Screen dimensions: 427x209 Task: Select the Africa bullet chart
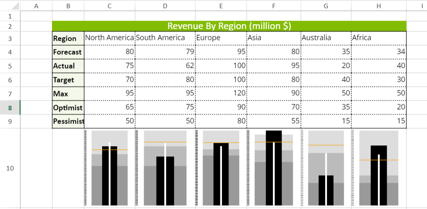click(x=379, y=168)
